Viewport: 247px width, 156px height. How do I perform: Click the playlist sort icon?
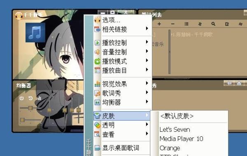tap(200, 24)
